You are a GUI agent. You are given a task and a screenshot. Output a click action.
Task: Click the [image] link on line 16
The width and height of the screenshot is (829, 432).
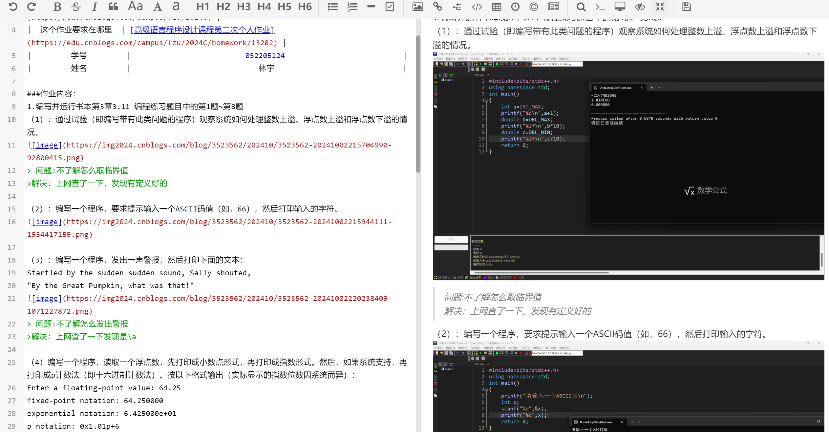[x=47, y=222]
